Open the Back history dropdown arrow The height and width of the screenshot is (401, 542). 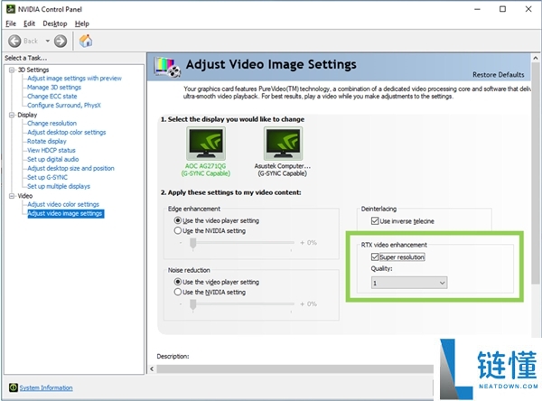(x=47, y=42)
